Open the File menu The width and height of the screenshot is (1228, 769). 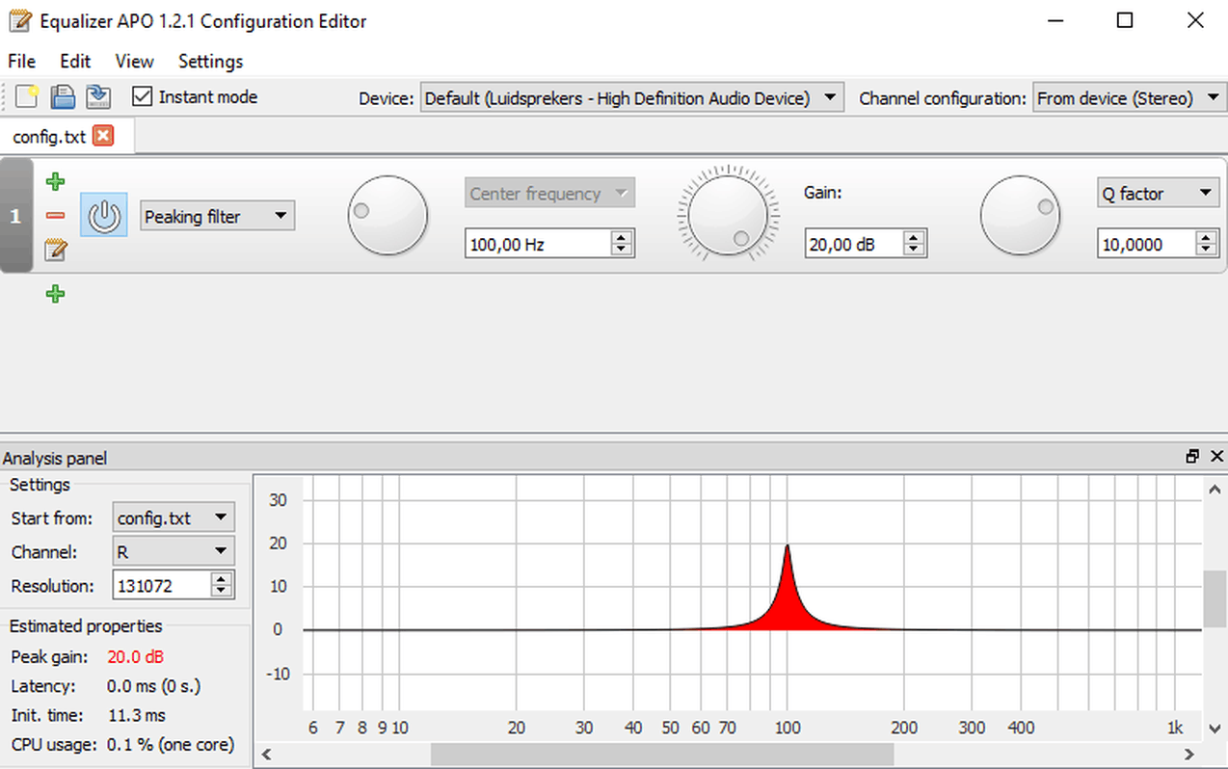click(21, 61)
